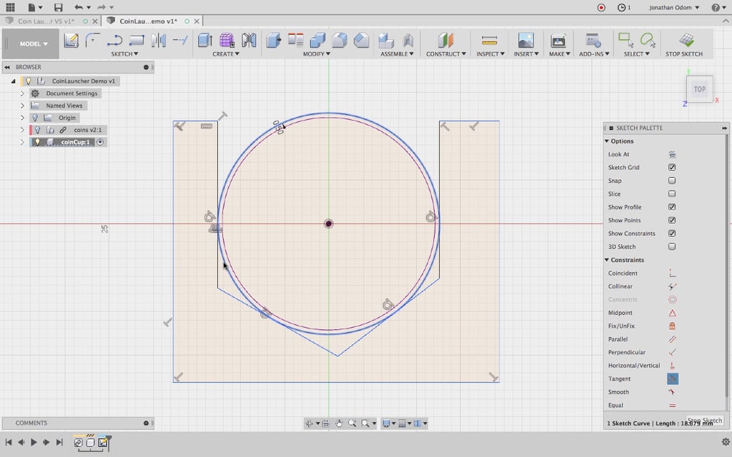Toggle visibility bulb of coins v2:1
732x457 pixels.
(x=37, y=130)
